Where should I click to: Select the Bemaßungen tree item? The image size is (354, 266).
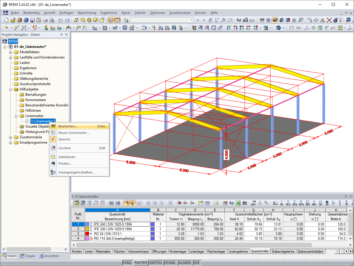pyautogui.click(x=36, y=95)
